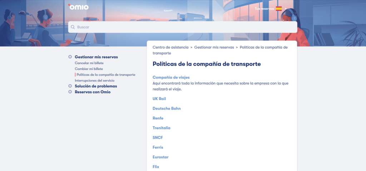Click Políticas de la compañía breadcrumb

tap(220, 50)
